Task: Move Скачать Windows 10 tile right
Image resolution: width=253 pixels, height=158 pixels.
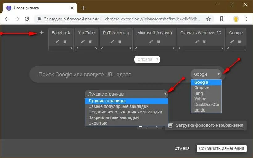Action: pos(222,48)
